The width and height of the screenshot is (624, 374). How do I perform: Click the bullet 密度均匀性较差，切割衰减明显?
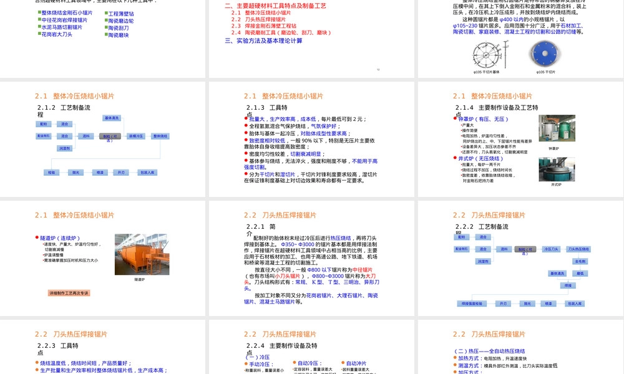pyautogui.click(x=287, y=154)
